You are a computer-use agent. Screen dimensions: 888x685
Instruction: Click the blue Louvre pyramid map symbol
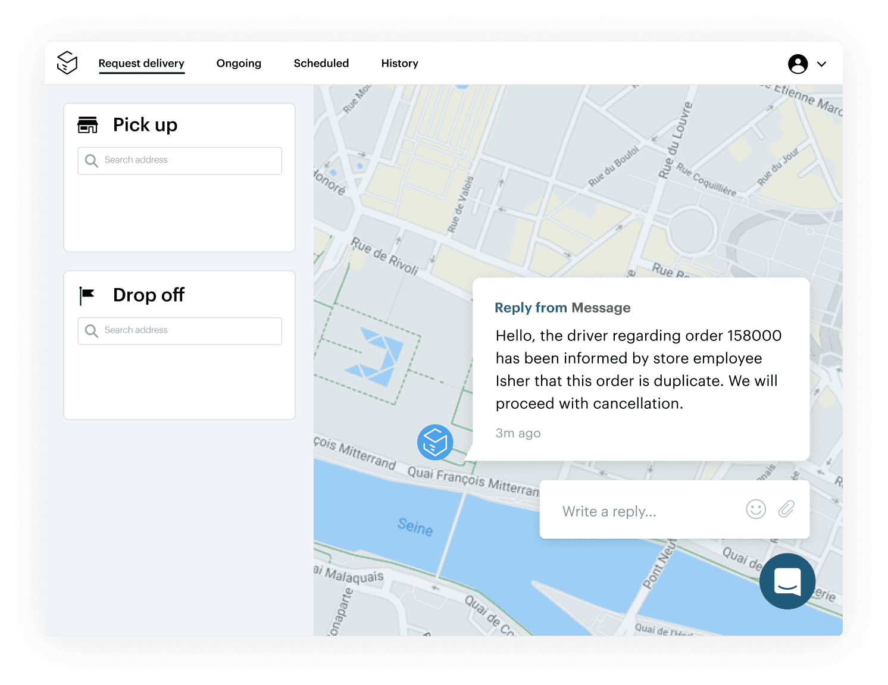click(375, 356)
